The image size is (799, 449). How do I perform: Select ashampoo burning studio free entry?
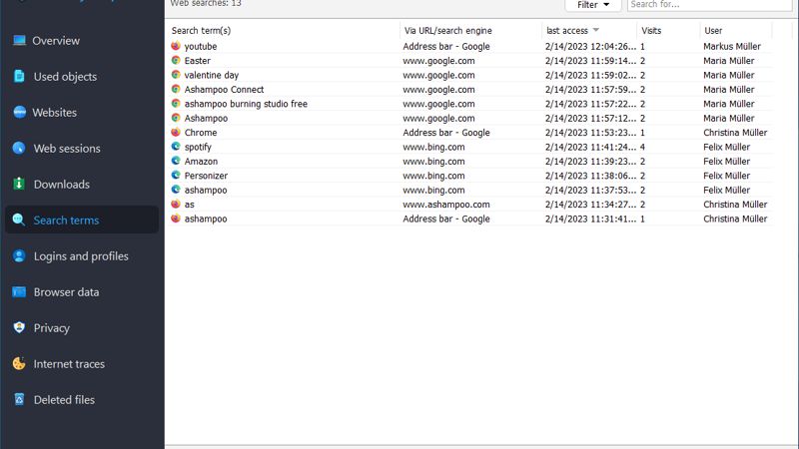pos(246,104)
